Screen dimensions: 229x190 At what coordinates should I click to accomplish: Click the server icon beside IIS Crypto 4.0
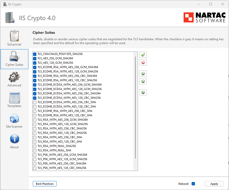click(10, 18)
